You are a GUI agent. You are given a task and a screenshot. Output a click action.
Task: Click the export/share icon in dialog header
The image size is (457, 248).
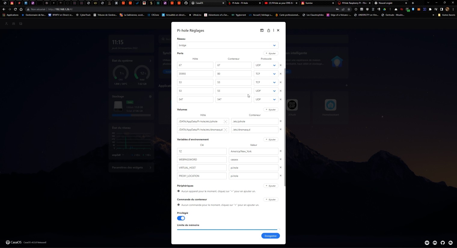pyautogui.click(x=268, y=30)
